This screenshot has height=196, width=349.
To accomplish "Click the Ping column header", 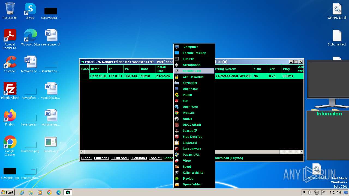I will pyautogui.click(x=289, y=69).
